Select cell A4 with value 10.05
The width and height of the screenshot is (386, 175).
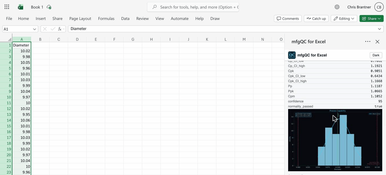tap(22, 62)
